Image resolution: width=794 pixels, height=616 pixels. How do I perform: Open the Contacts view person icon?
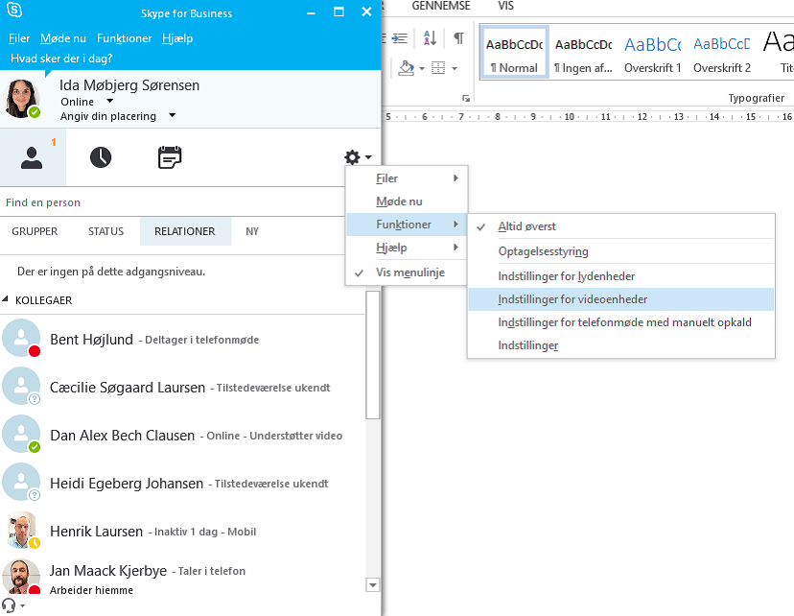point(32,157)
